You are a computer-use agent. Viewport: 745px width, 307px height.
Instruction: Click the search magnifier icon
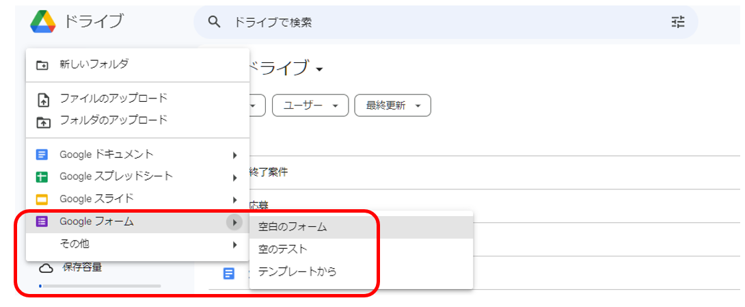pyautogui.click(x=215, y=22)
